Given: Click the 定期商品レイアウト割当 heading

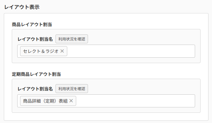Looking at the screenshot, I should tap(36, 74).
